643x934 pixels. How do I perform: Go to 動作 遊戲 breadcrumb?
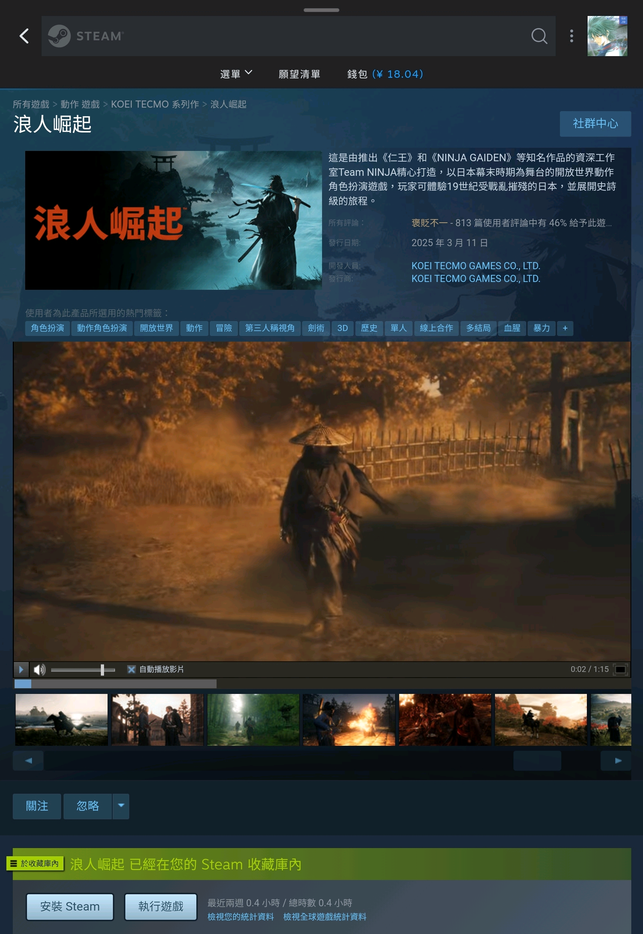coord(80,104)
